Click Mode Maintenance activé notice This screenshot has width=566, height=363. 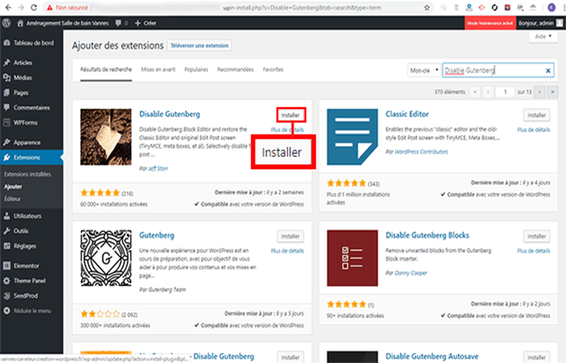pos(490,23)
